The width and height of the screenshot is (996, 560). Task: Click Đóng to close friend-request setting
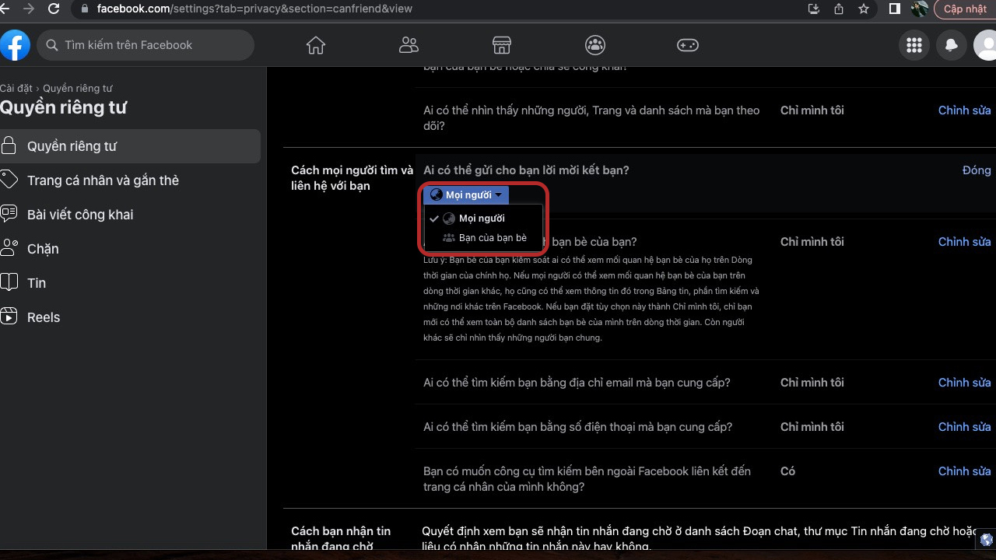point(977,170)
